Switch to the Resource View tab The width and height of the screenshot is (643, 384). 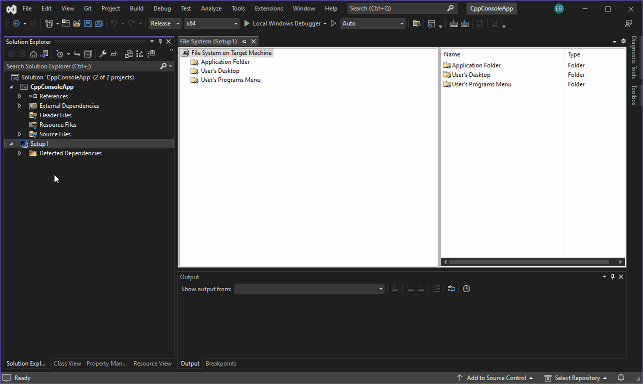pyautogui.click(x=152, y=364)
